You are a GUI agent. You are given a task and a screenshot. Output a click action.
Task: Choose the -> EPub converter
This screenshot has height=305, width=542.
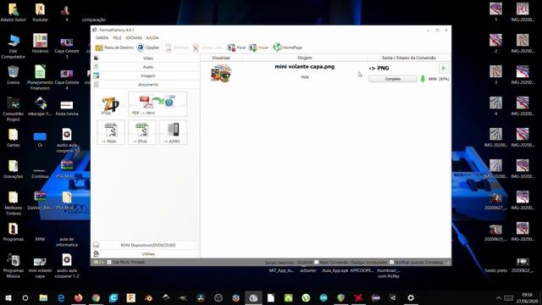[141, 132]
